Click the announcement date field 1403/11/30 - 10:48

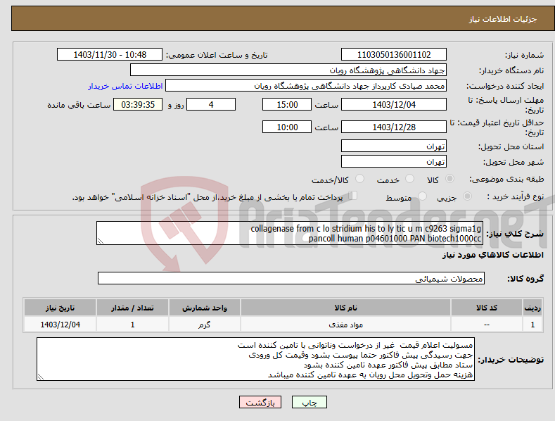point(110,55)
